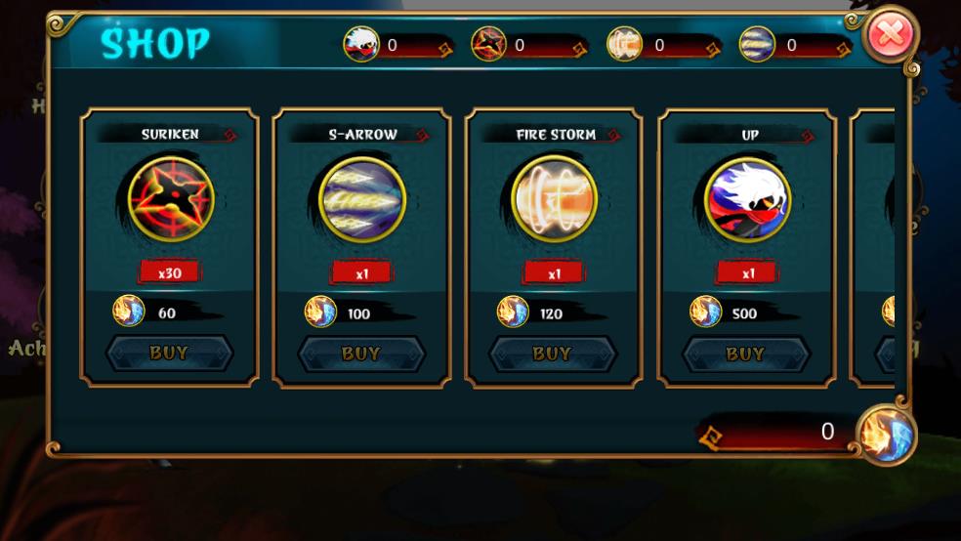Click the gem currency orb at bottom right

point(887,435)
